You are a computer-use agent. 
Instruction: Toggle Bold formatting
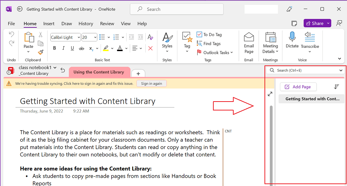click(54, 48)
